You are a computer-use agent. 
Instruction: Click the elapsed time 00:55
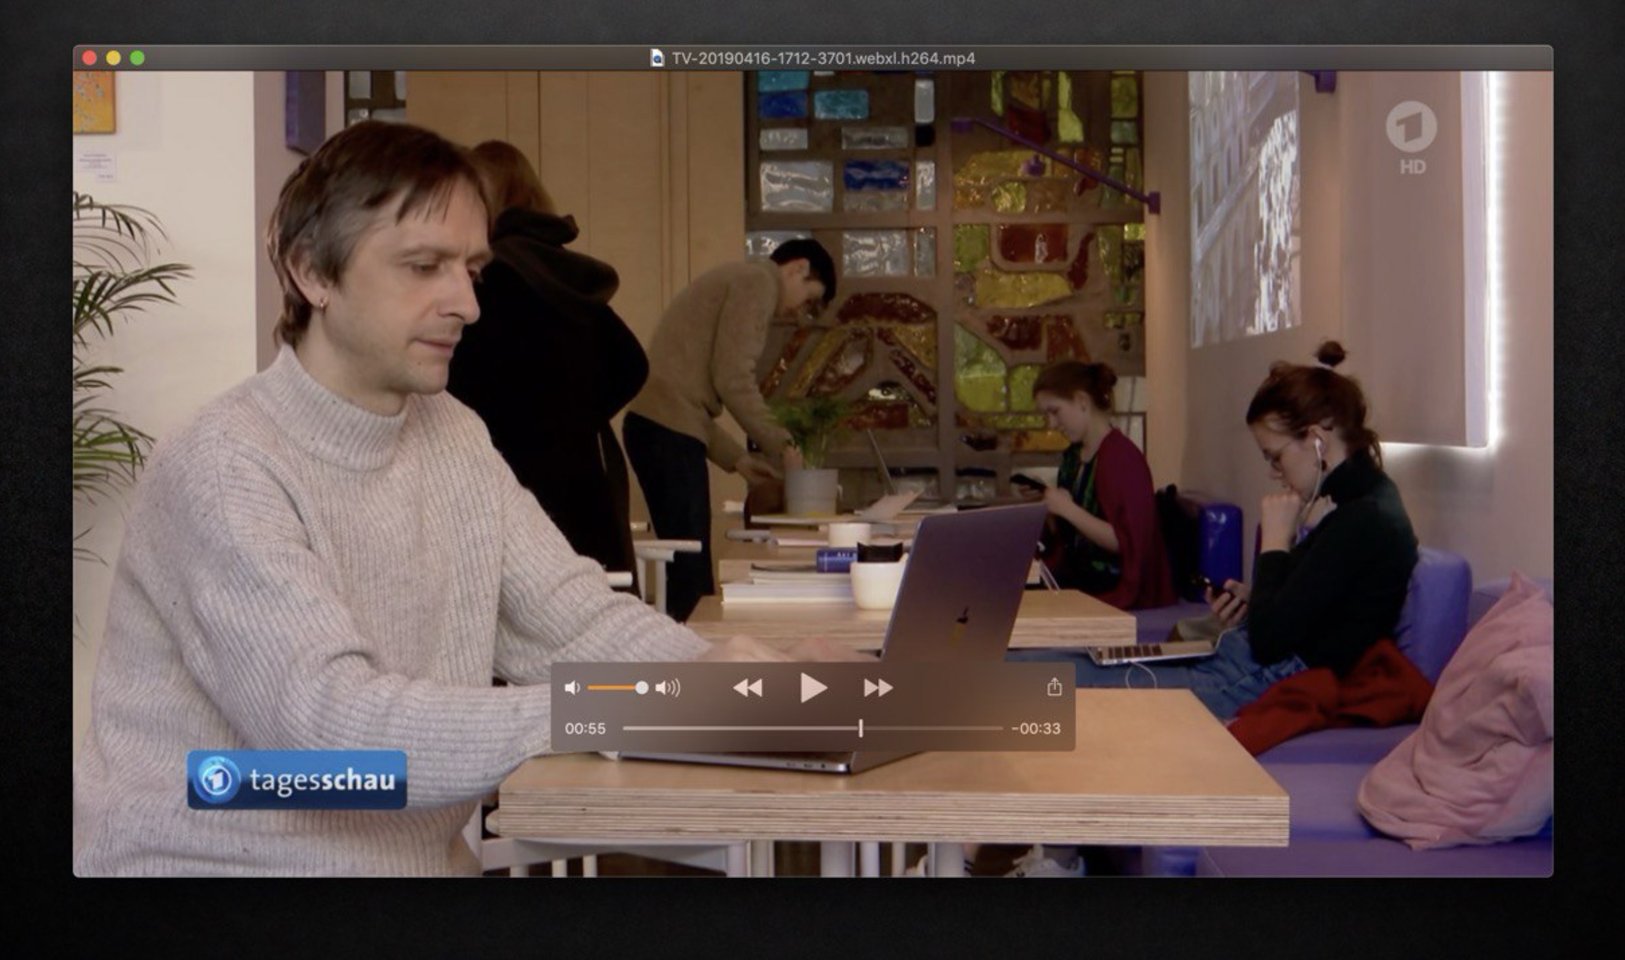point(585,729)
